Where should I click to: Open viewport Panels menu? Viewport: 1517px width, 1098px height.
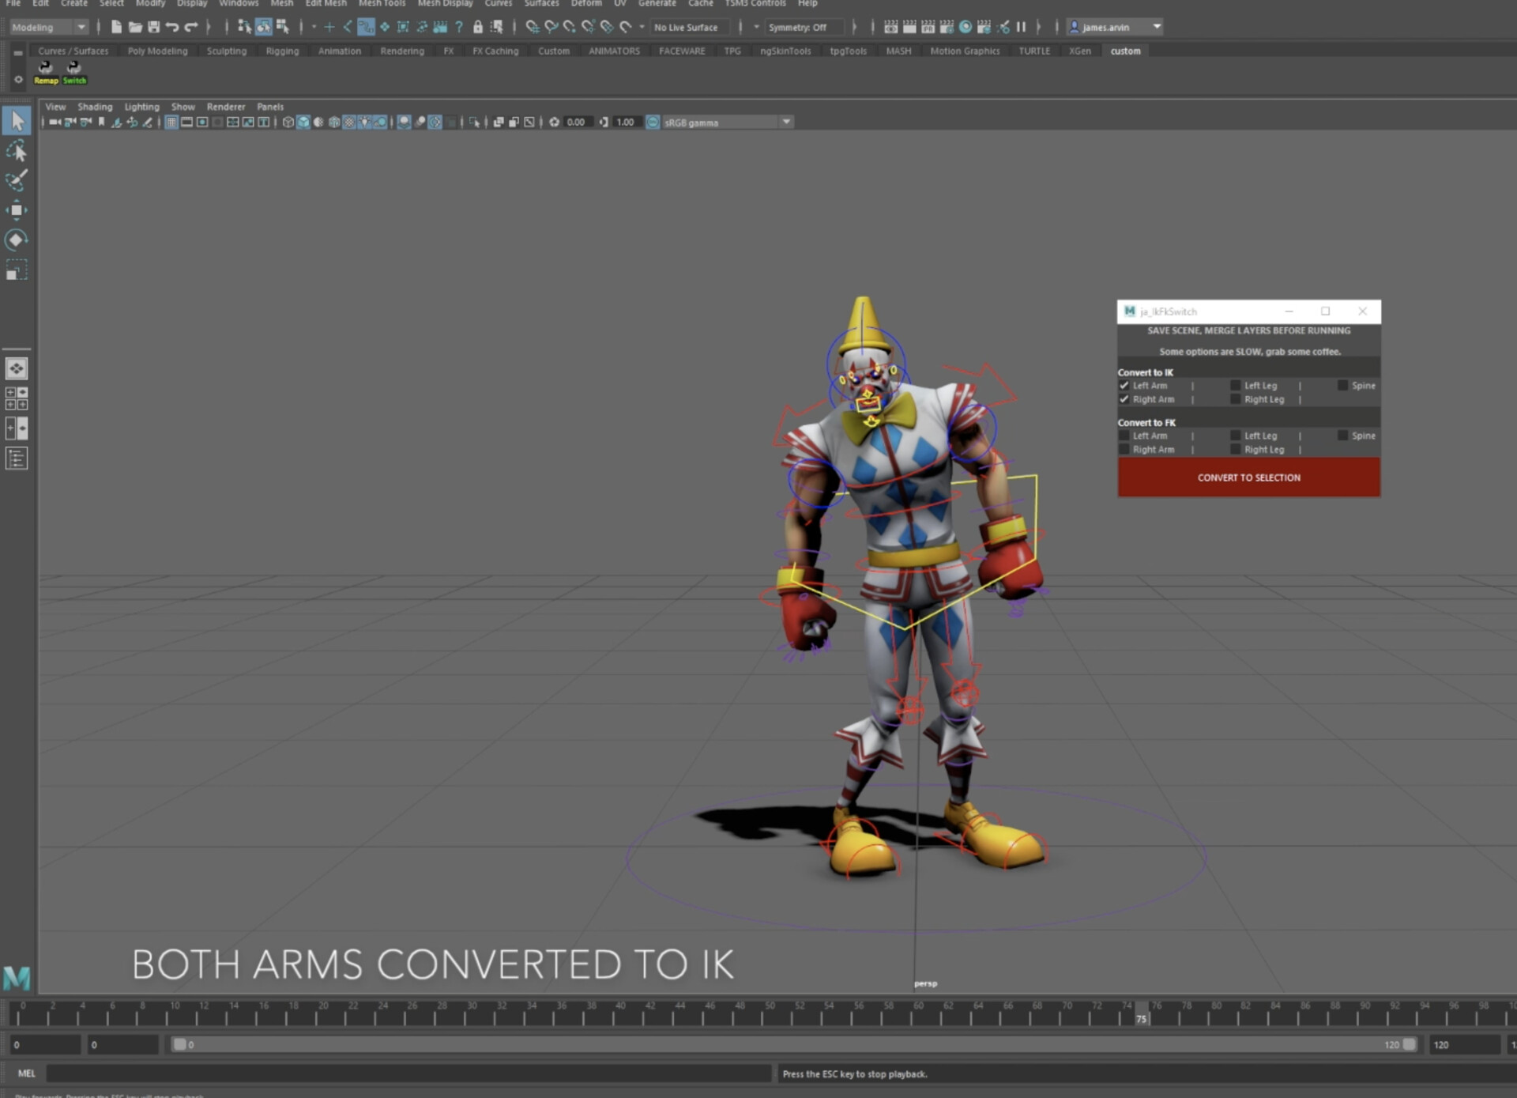pos(270,107)
